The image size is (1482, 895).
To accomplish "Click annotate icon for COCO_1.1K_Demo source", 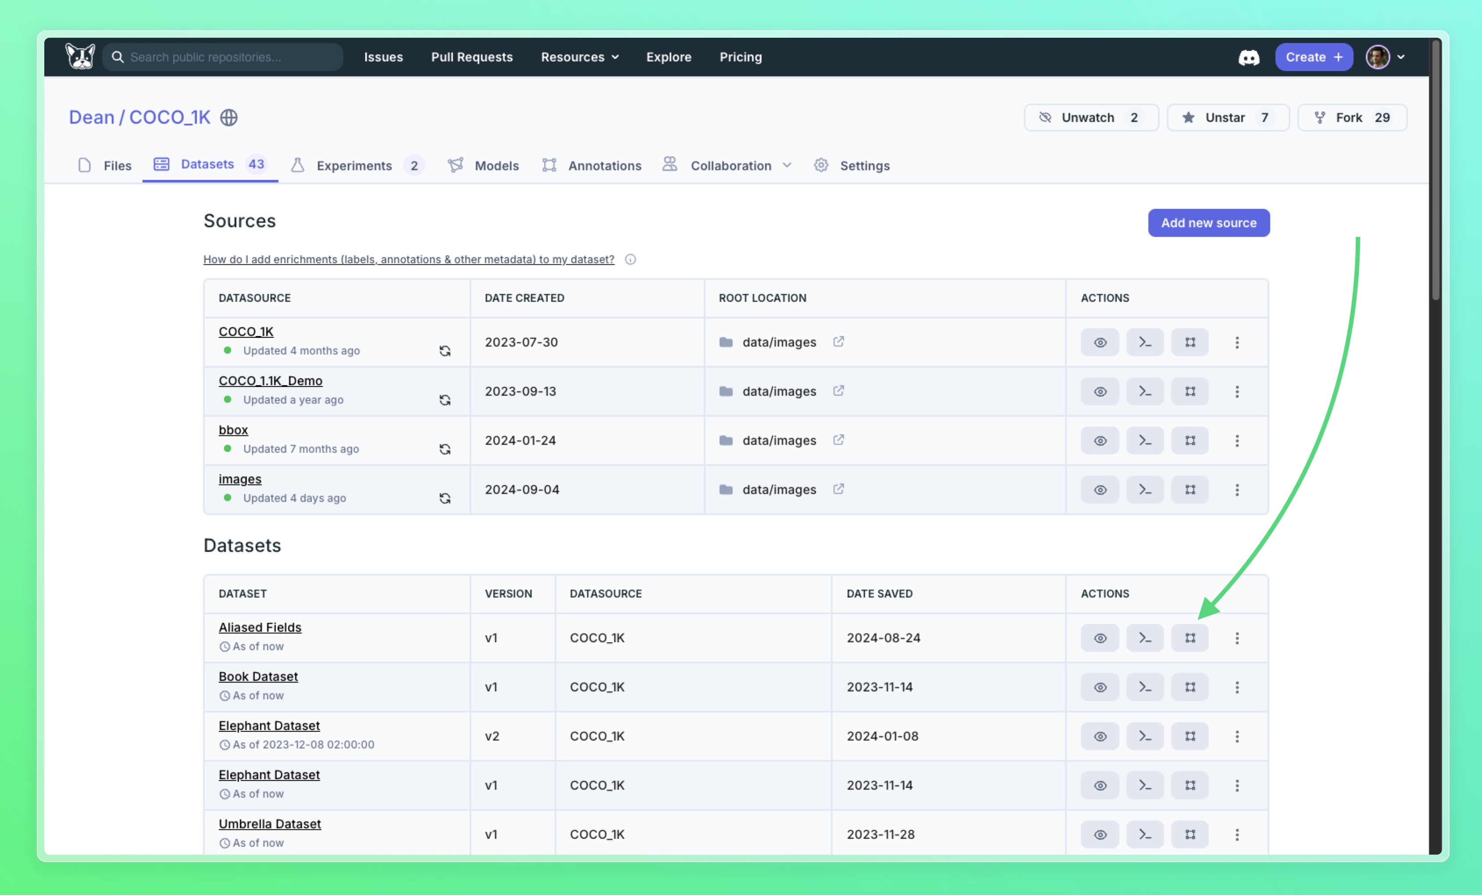I will point(1190,392).
